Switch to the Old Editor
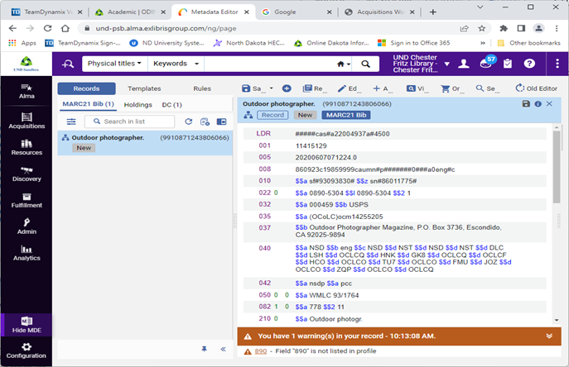 coord(537,88)
